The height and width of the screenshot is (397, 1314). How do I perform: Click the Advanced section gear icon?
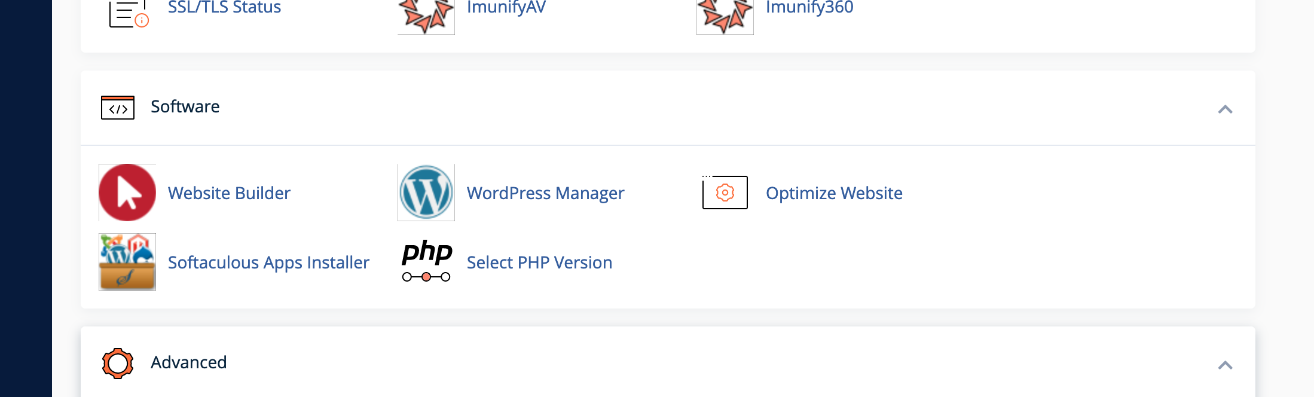tap(118, 364)
